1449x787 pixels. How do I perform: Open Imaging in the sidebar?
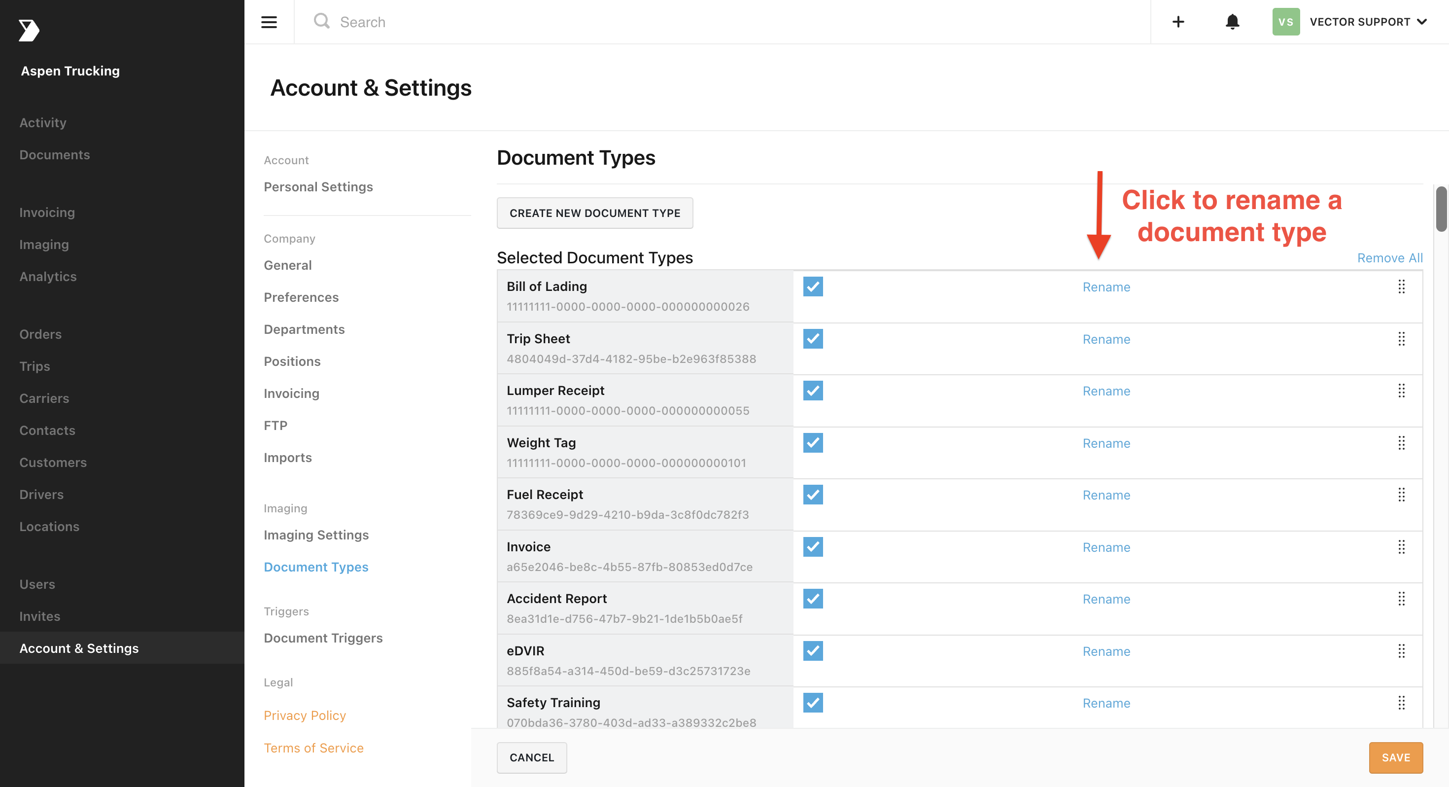[x=44, y=245]
